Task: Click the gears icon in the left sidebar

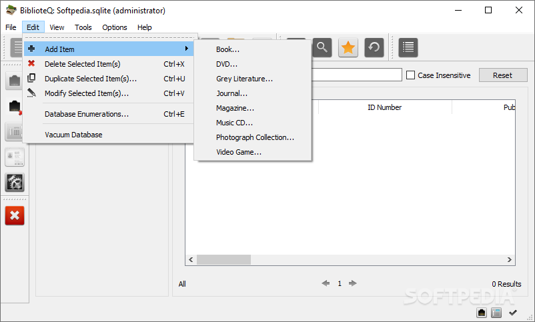Action: pyautogui.click(x=15, y=183)
